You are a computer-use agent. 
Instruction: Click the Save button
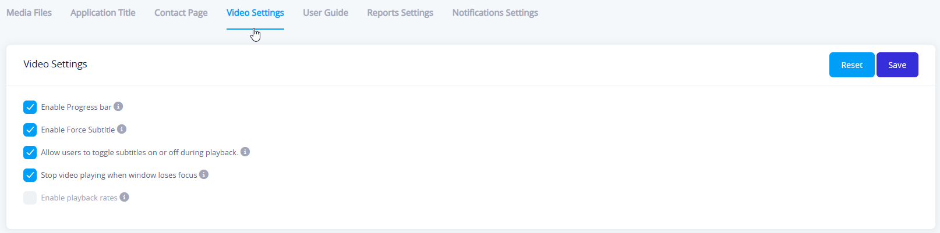pyautogui.click(x=897, y=65)
